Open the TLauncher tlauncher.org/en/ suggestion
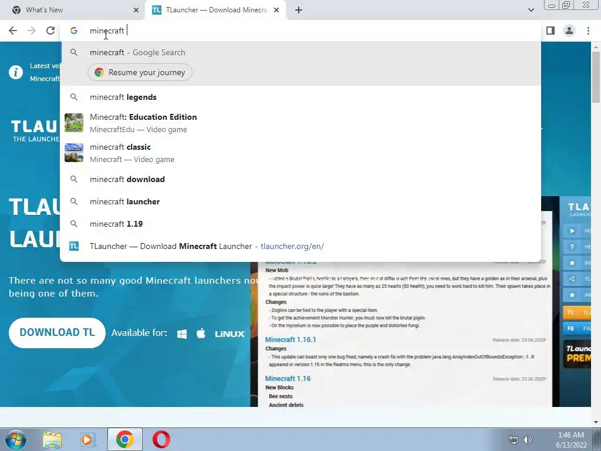Viewport: 601px width, 451px height. click(300, 246)
